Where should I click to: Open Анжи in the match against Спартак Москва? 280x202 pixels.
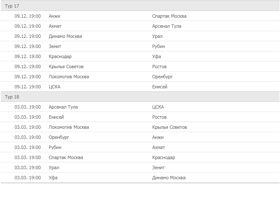[x=54, y=16]
